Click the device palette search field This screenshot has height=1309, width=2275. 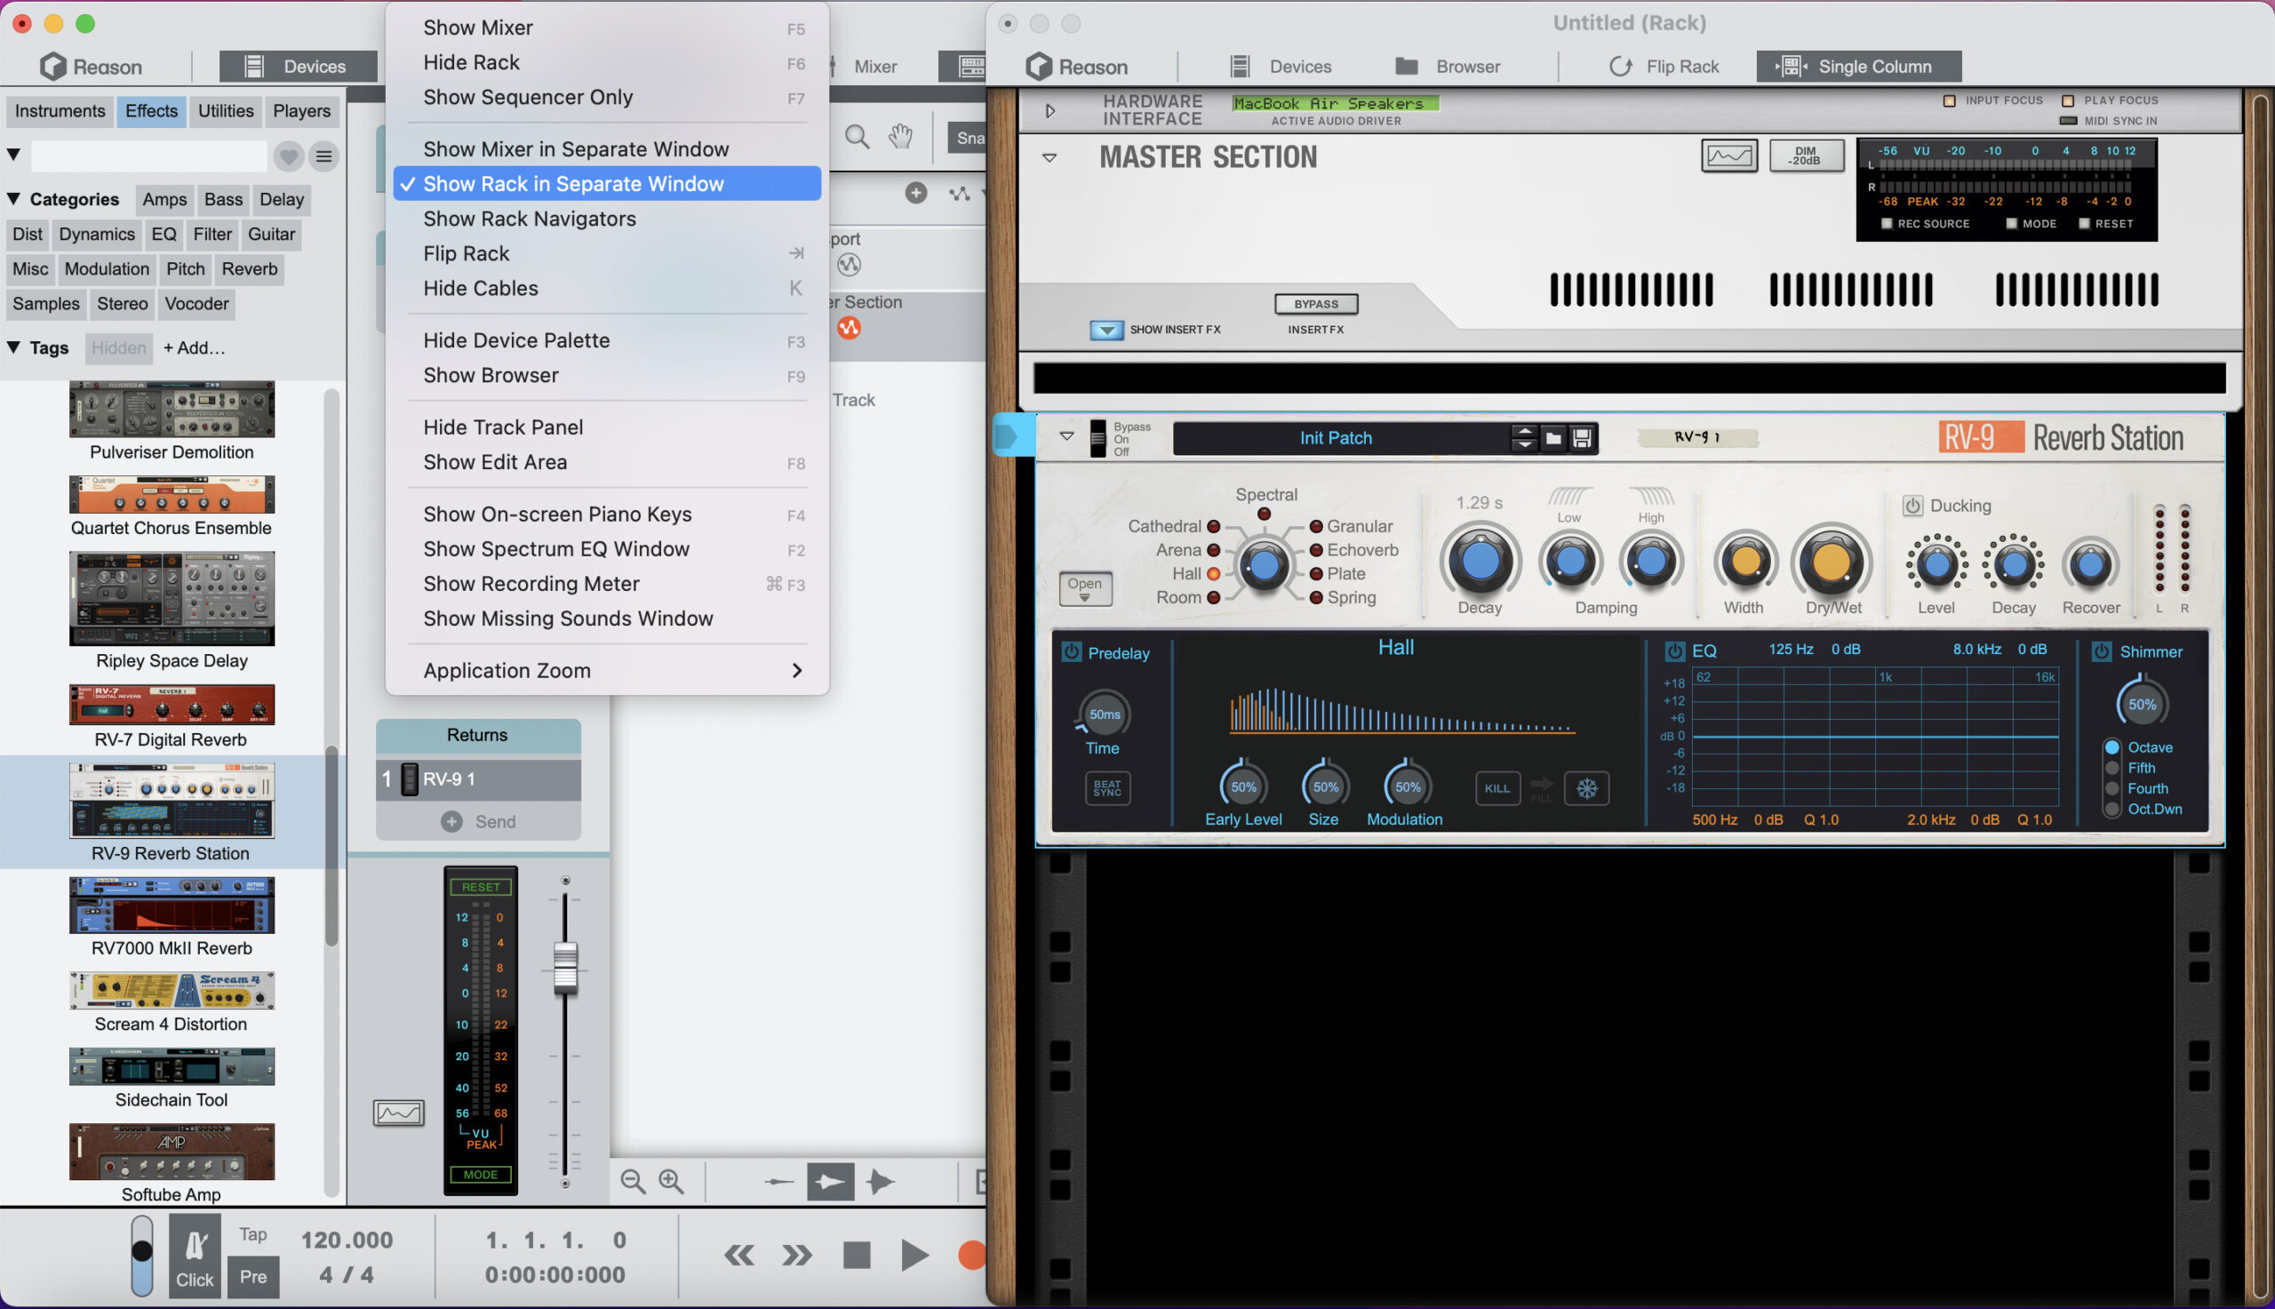149,156
